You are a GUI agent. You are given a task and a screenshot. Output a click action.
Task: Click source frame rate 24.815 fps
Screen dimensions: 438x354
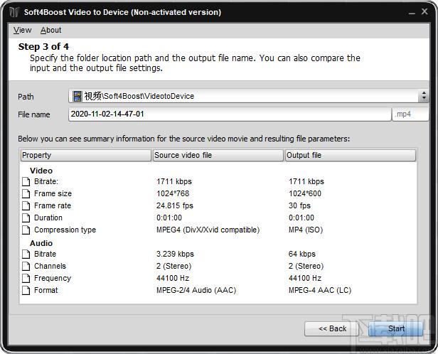(x=175, y=205)
